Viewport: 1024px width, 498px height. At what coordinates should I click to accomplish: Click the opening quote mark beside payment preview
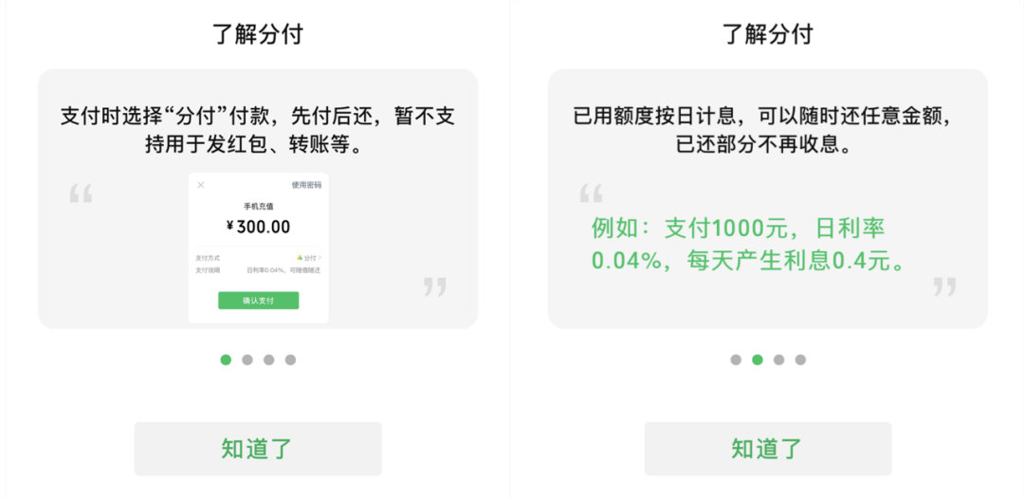tap(81, 194)
